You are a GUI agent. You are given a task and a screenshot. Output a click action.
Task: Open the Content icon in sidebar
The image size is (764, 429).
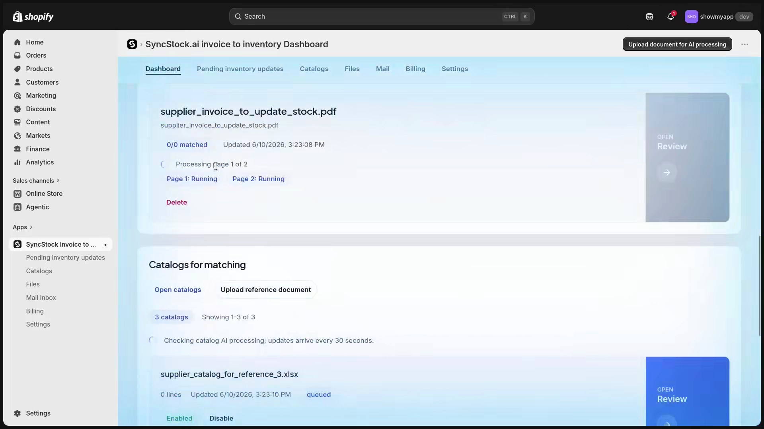(x=17, y=122)
